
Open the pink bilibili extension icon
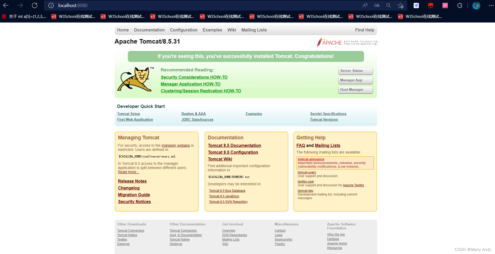click(x=445, y=5)
